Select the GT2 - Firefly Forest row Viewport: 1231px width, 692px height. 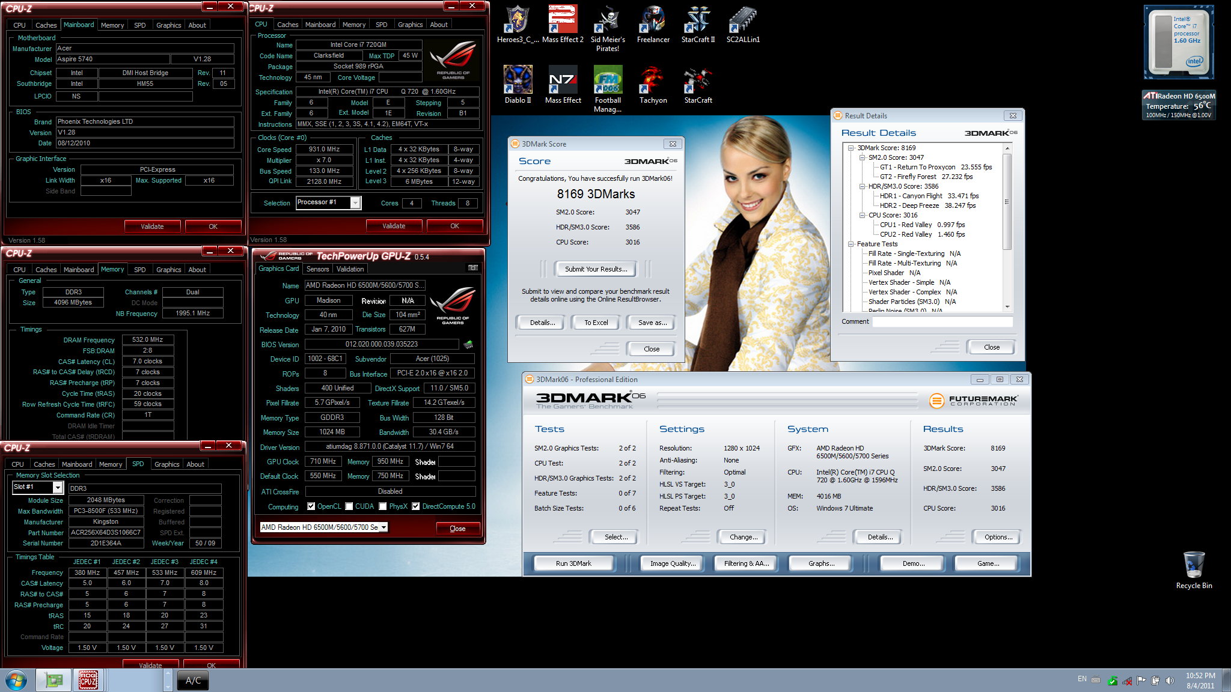click(926, 177)
